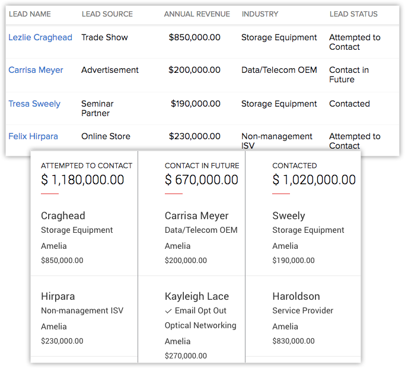This screenshot has width=405, height=375.
Task: Open the Sweely kanban card title
Action: point(288,216)
